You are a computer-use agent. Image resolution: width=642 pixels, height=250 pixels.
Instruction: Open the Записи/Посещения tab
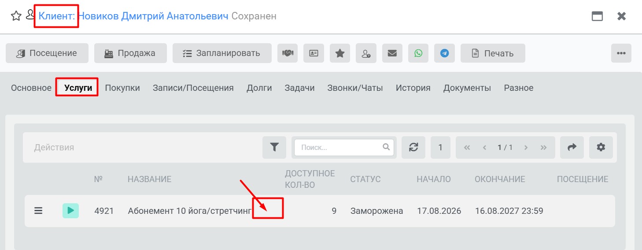193,88
